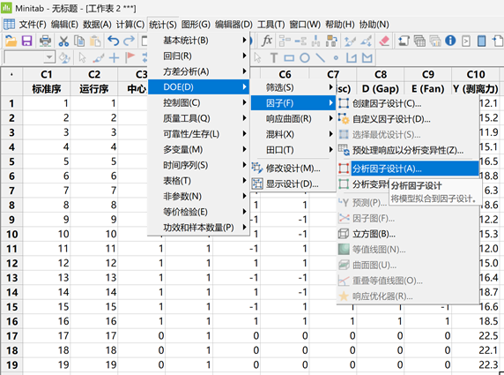Select row header 19
This screenshot has height=375, width=504.
point(11,365)
